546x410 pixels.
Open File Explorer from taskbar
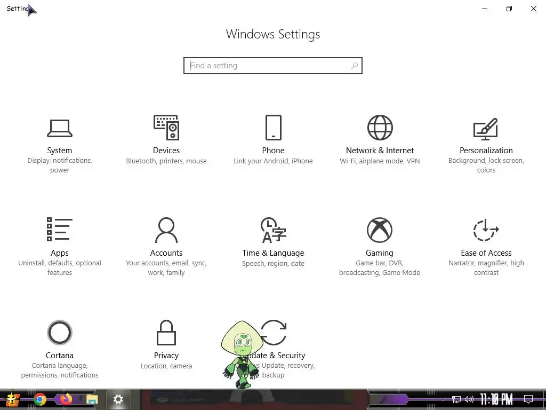pyautogui.click(x=92, y=399)
